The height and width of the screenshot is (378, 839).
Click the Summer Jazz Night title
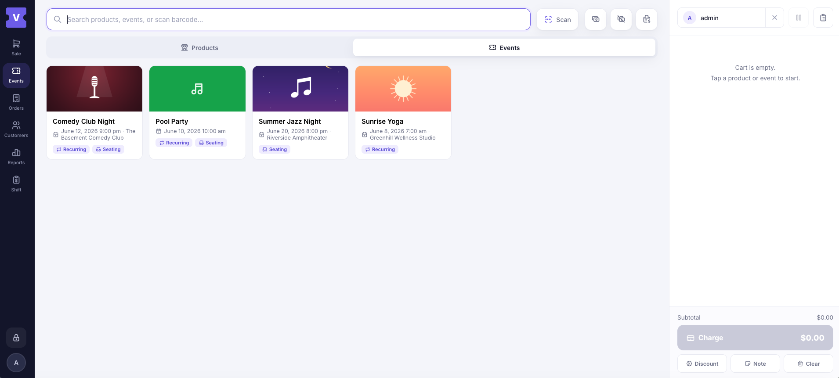click(289, 121)
